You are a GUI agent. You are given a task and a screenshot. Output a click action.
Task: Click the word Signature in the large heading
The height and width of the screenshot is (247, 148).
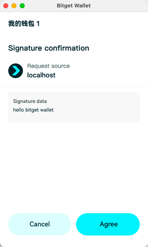(25, 48)
